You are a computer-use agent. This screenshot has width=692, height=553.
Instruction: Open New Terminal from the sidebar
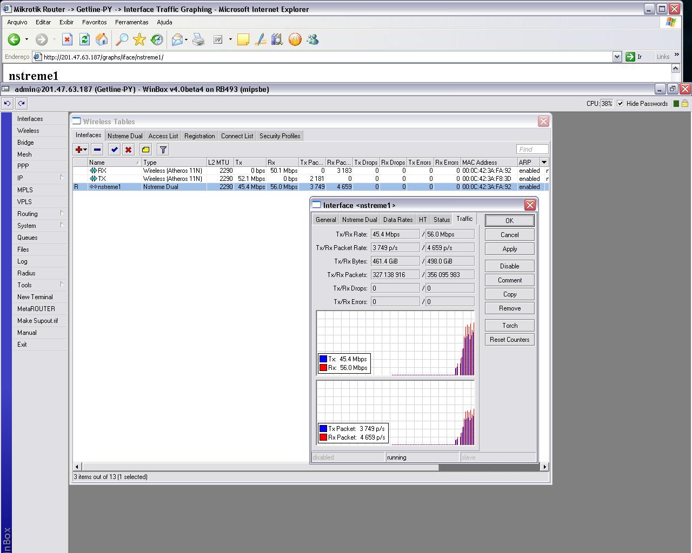tap(35, 297)
